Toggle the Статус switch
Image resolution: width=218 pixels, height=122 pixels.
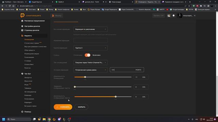(88, 55)
